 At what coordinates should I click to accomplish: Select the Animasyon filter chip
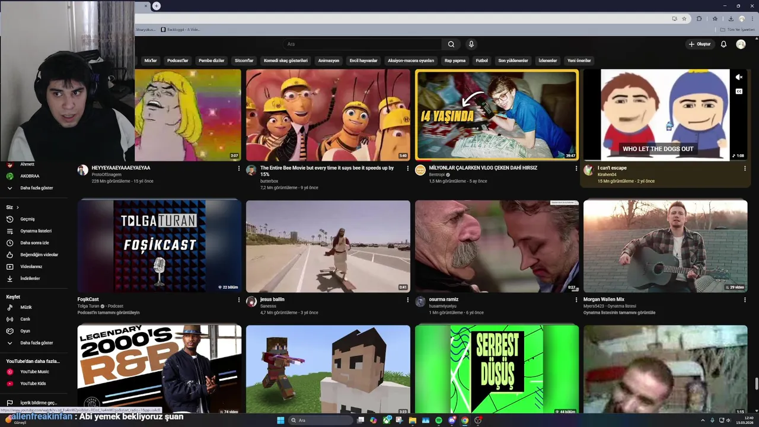tap(329, 60)
